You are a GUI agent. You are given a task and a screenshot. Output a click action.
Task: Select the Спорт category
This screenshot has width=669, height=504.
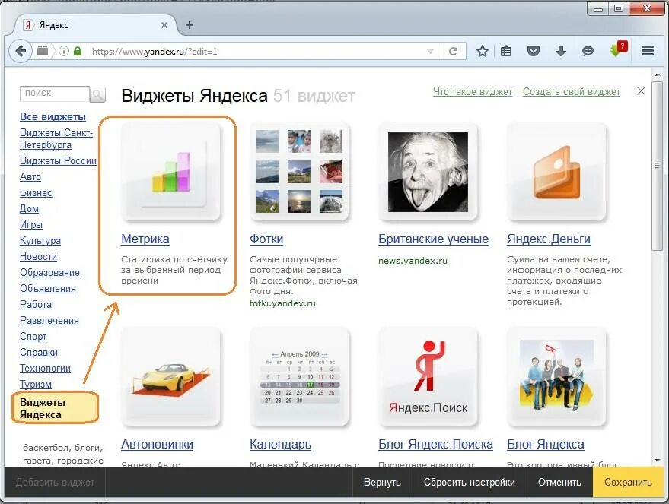tap(33, 337)
